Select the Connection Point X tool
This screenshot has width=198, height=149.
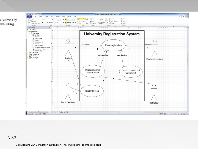(87, 21)
